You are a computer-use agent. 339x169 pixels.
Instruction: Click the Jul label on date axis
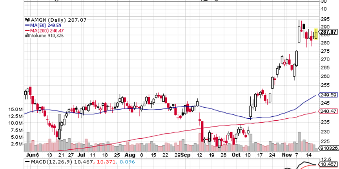click(x=81, y=155)
